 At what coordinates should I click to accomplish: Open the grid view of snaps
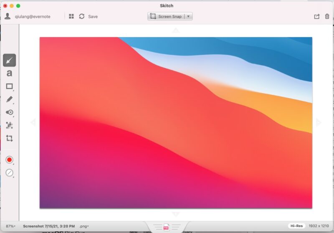tap(71, 16)
